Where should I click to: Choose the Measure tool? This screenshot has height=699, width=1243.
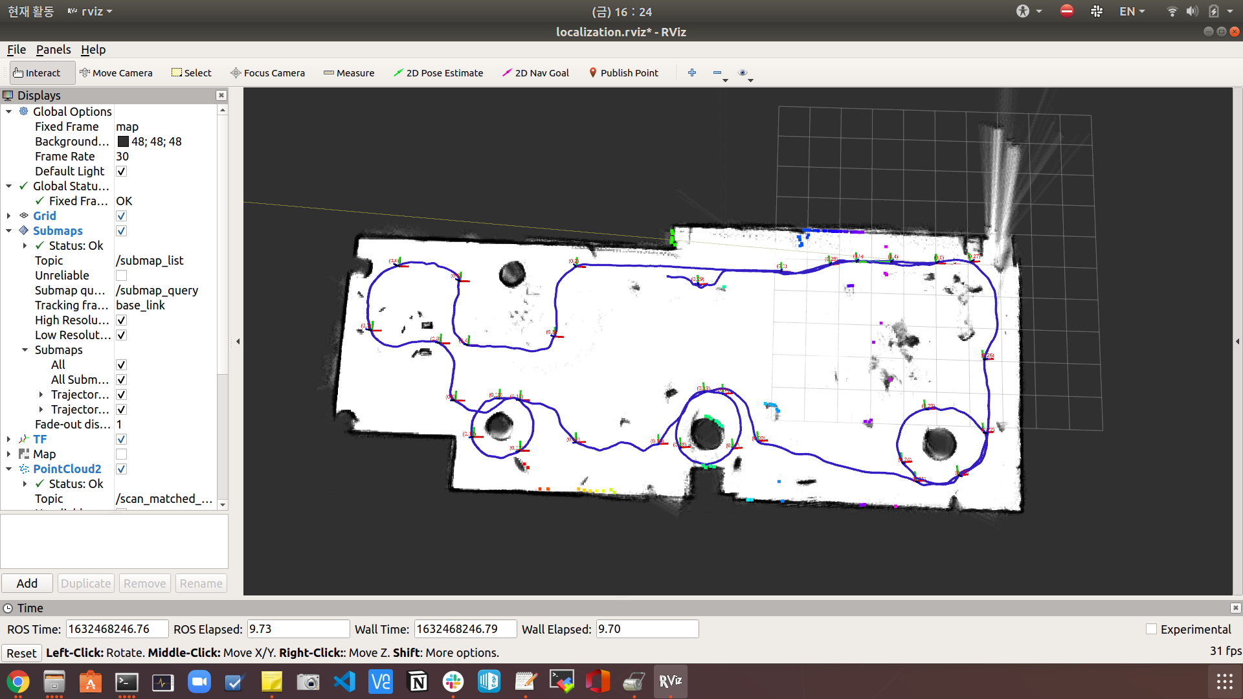click(x=349, y=73)
